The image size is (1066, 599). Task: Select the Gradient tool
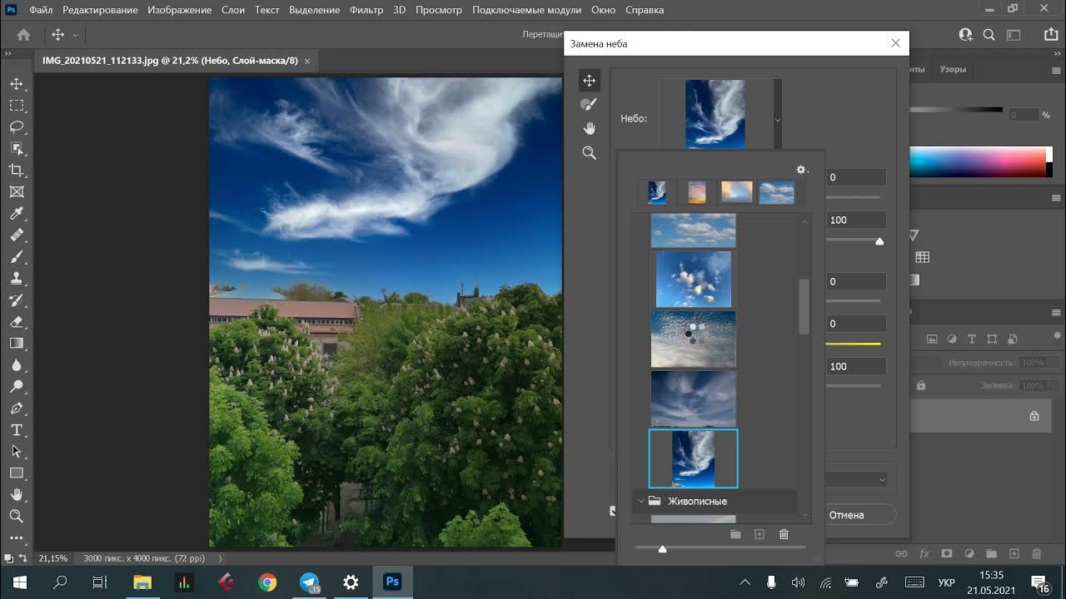point(16,344)
